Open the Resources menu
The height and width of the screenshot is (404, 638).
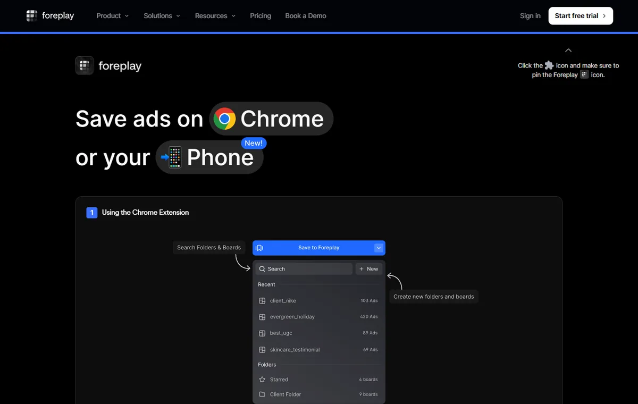click(215, 16)
